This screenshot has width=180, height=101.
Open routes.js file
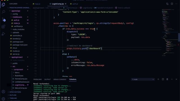[x=16, y=51]
